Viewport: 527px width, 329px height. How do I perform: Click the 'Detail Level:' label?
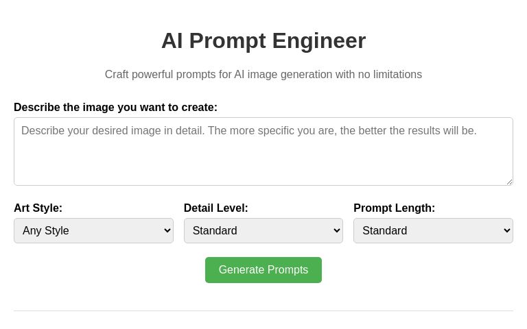coord(215,208)
